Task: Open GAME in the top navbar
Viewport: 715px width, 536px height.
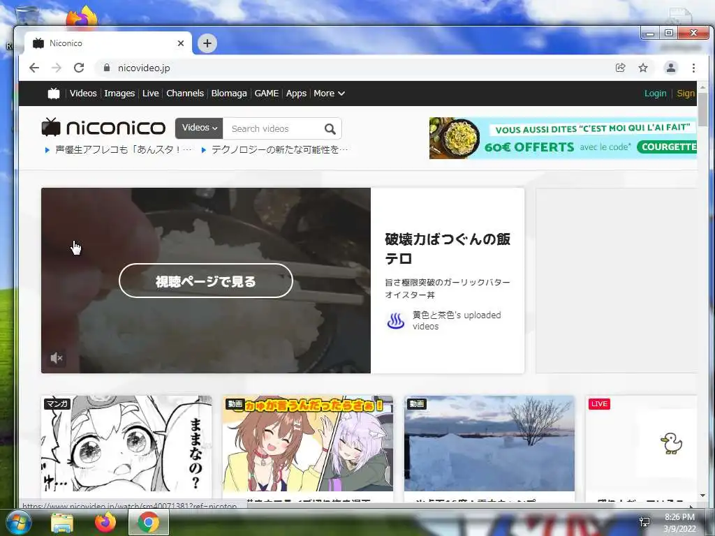Action: (266, 94)
